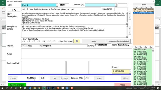161x90 pixels.
Task: Click the Re Load button
Action: (144, 4)
